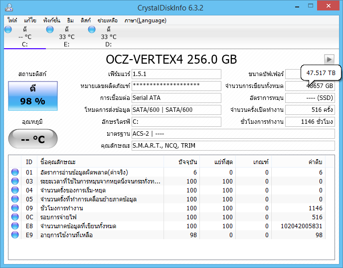
Task: Click the Serial ATA interface field
Action: pyautogui.click(x=176, y=98)
